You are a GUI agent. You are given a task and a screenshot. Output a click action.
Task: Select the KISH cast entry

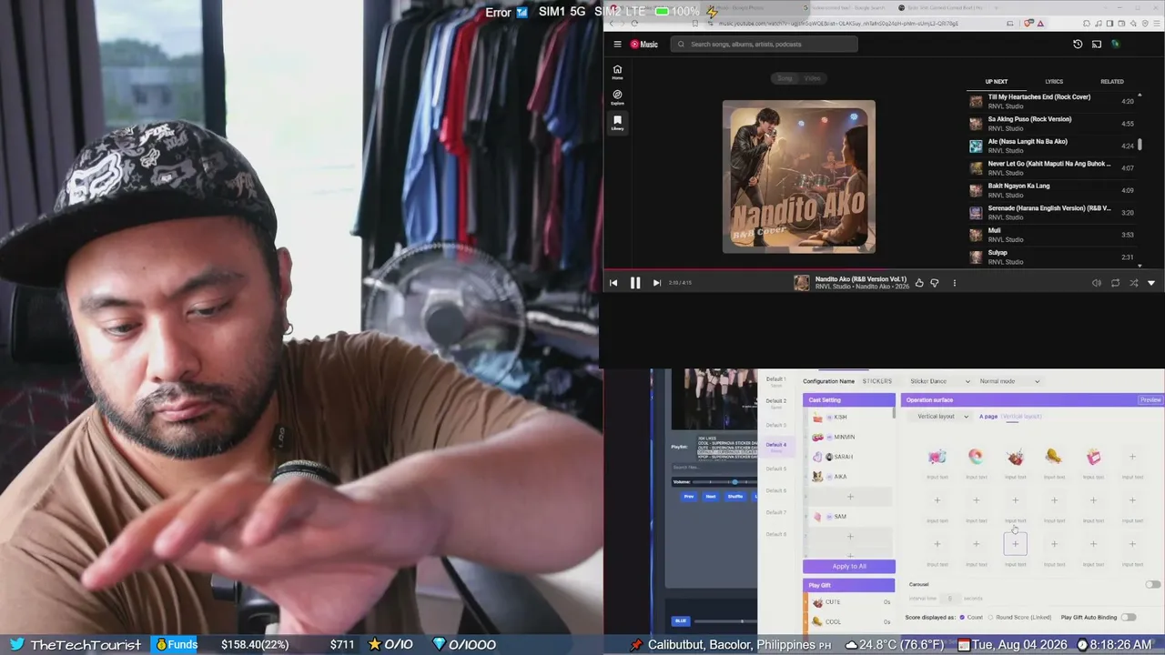coord(850,418)
